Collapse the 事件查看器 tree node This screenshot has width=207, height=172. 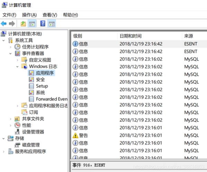pos(11,54)
